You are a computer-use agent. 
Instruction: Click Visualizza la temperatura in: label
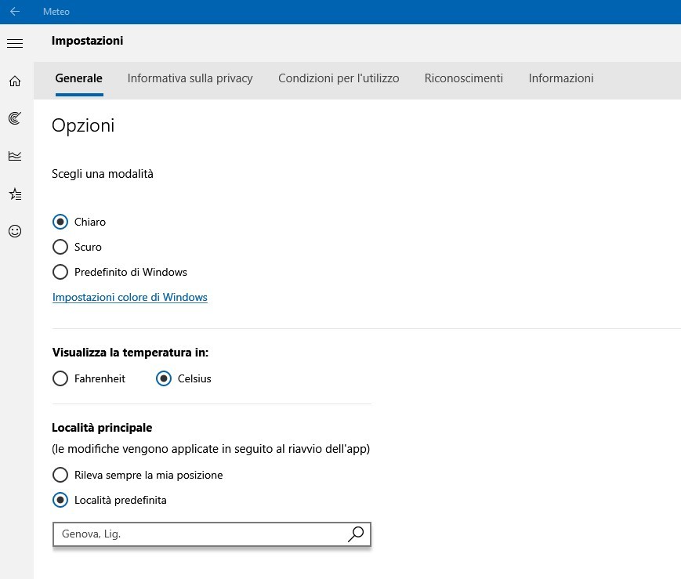pos(130,353)
